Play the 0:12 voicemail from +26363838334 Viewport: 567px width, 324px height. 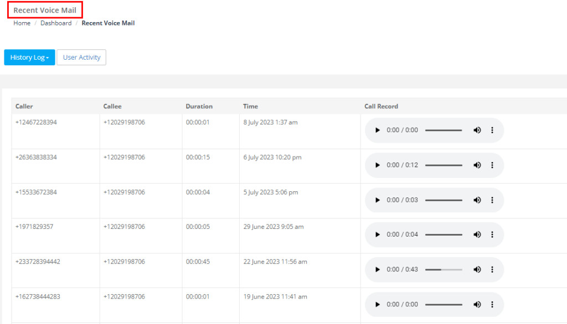pos(377,165)
